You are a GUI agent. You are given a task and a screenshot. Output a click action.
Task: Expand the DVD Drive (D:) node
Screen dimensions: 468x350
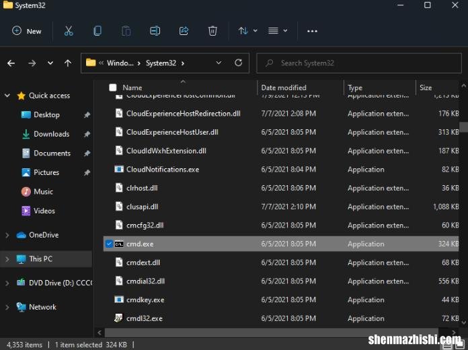[7, 283]
